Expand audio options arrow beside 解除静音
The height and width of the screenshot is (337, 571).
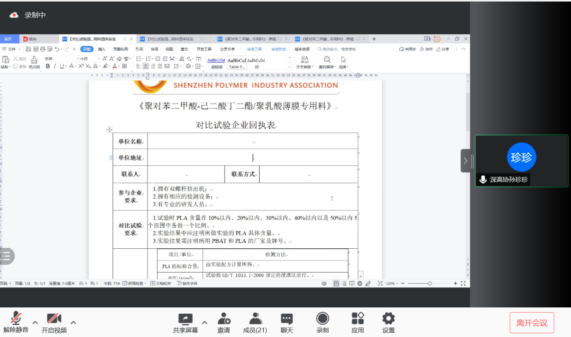[35, 322]
